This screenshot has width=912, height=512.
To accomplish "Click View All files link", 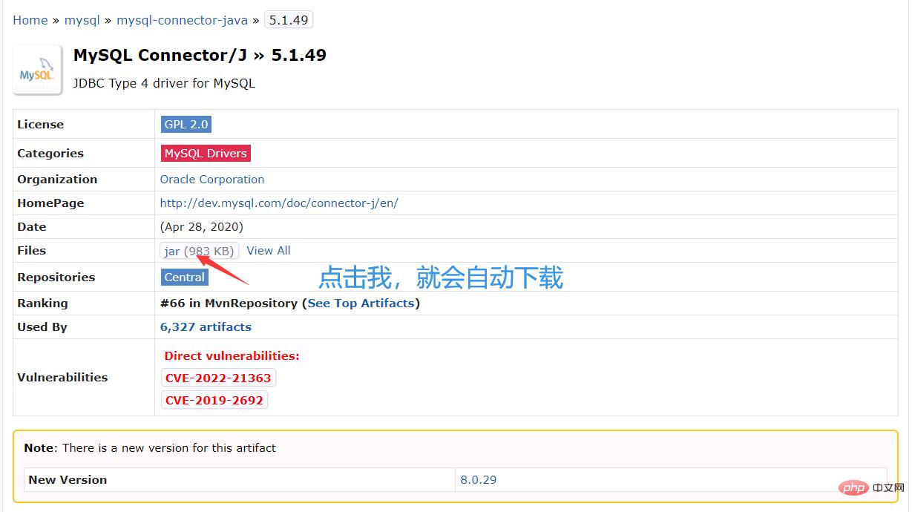I will click(269, 250).
